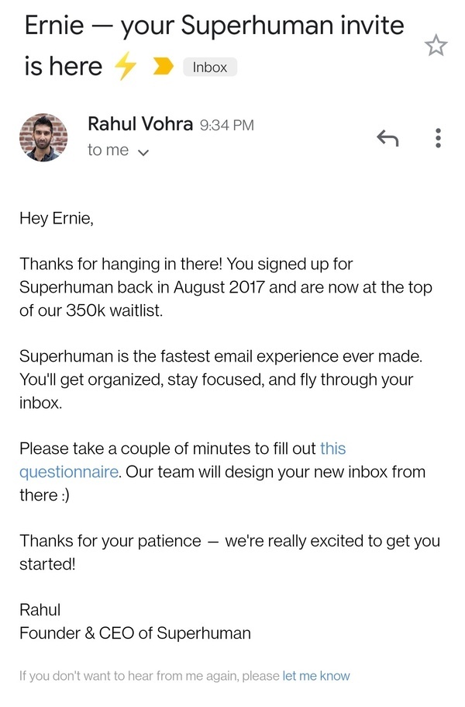
Task: Tap the Inbox label chip
Action: coord(209,68)
